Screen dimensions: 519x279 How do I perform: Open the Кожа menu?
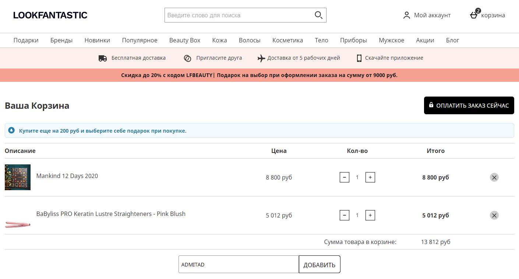click(x=220, y=40)
